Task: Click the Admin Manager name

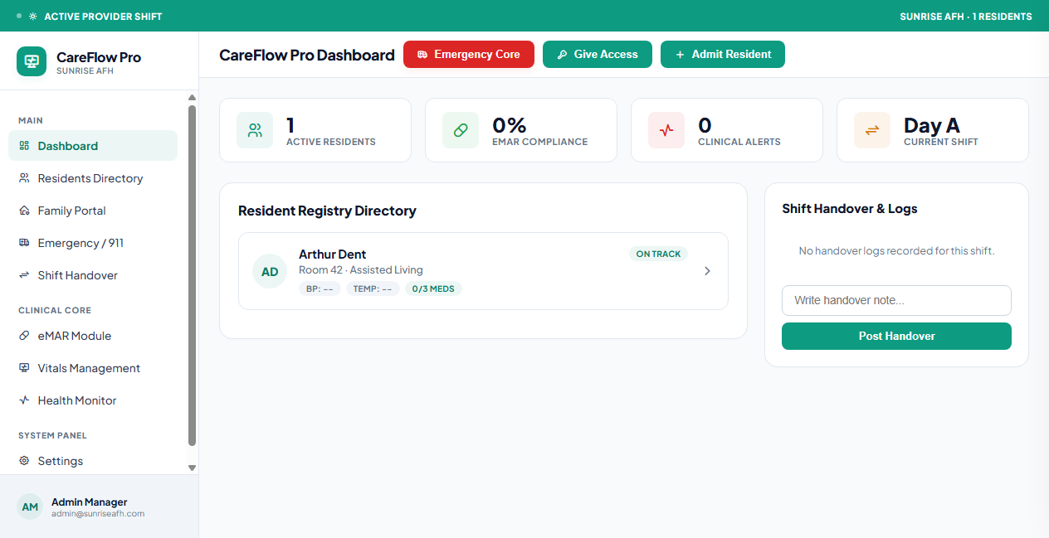Action: 90,502
